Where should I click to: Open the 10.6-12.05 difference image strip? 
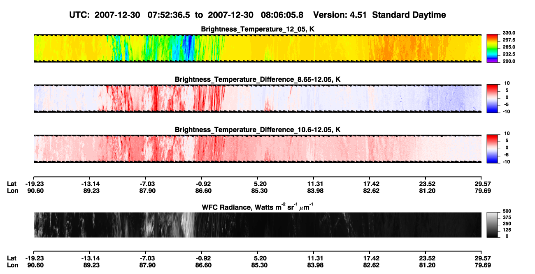258,149
